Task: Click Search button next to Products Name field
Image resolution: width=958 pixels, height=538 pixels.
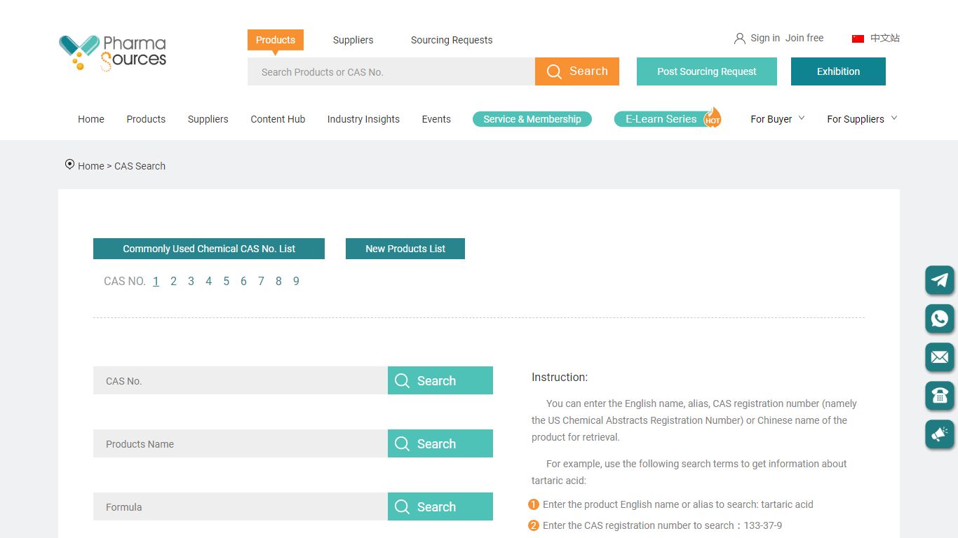Action: [440, 443]
